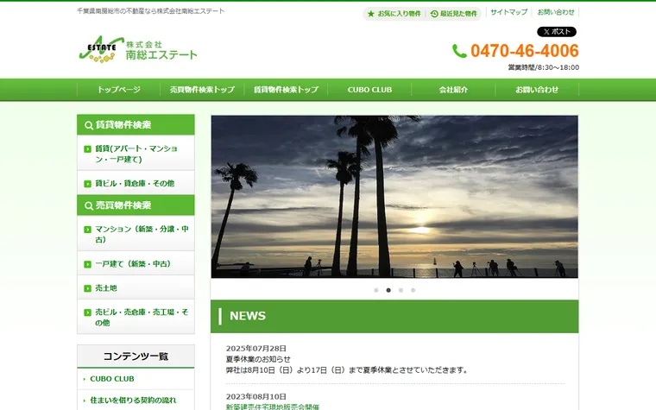Open news link 新築建売住宅現地販売会開催
656x410 pixels.
tap(273, 407)
